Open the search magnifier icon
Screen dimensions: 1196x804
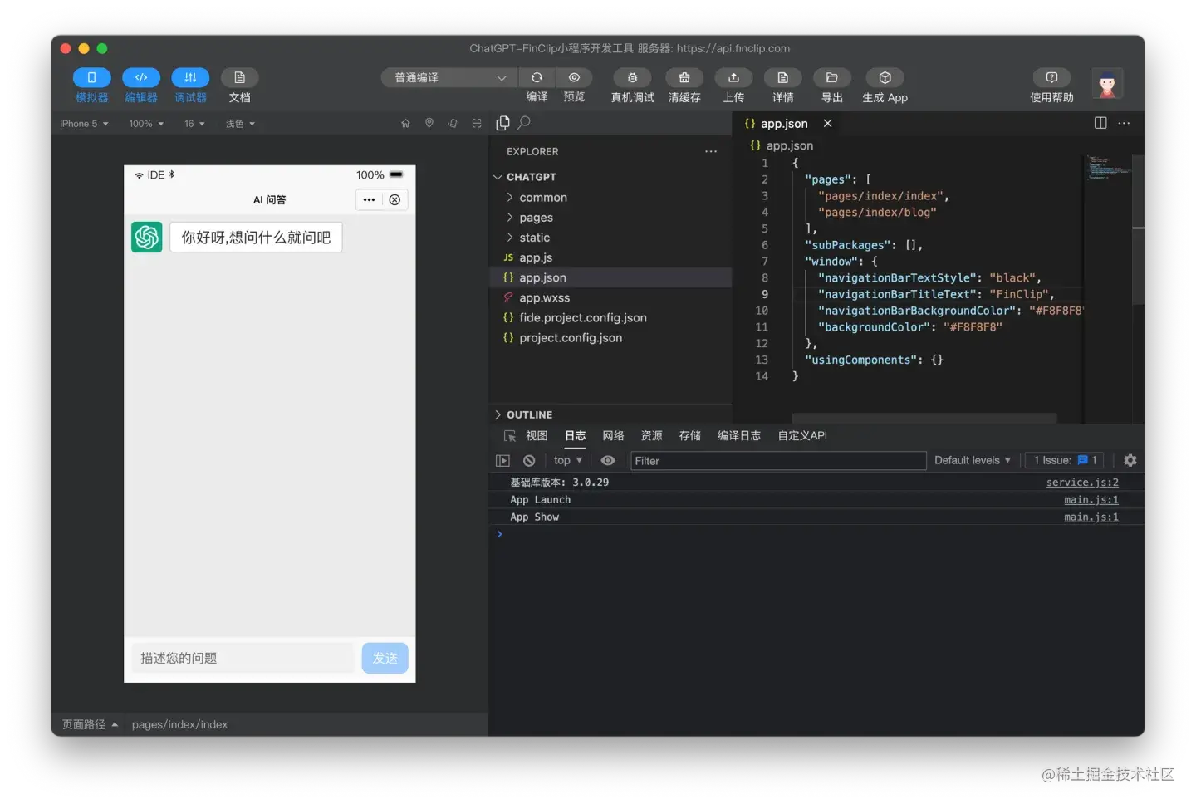tap(524, 123)
